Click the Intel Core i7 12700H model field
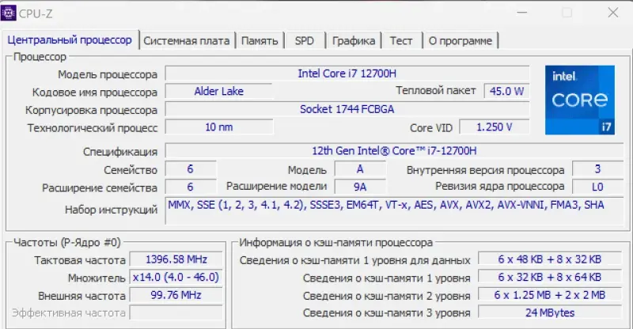The width and height of the screenshot is (633, 329). (x=347, y=74)
